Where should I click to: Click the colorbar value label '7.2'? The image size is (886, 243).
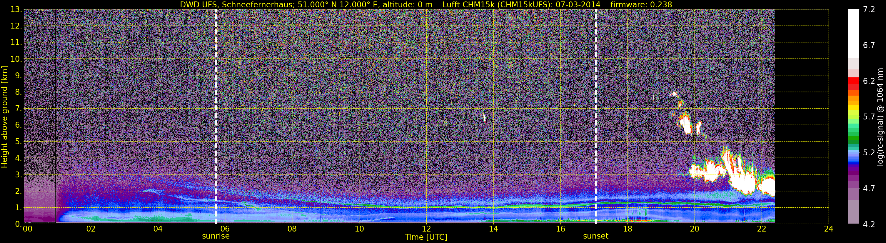click(869, 10)
